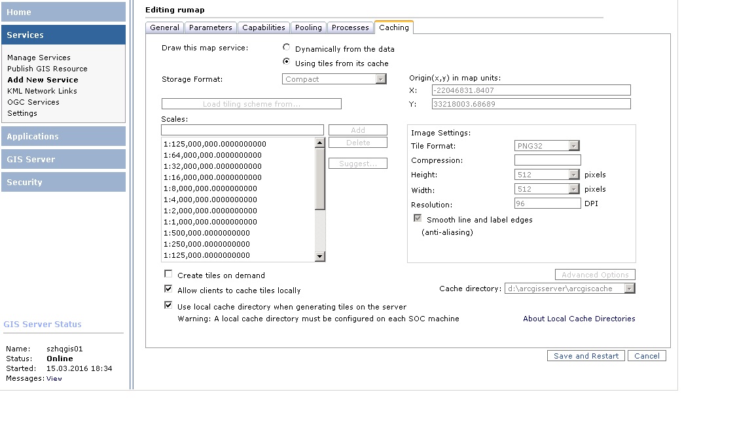Select 'Dynamically from the data' option

[287, 48]
